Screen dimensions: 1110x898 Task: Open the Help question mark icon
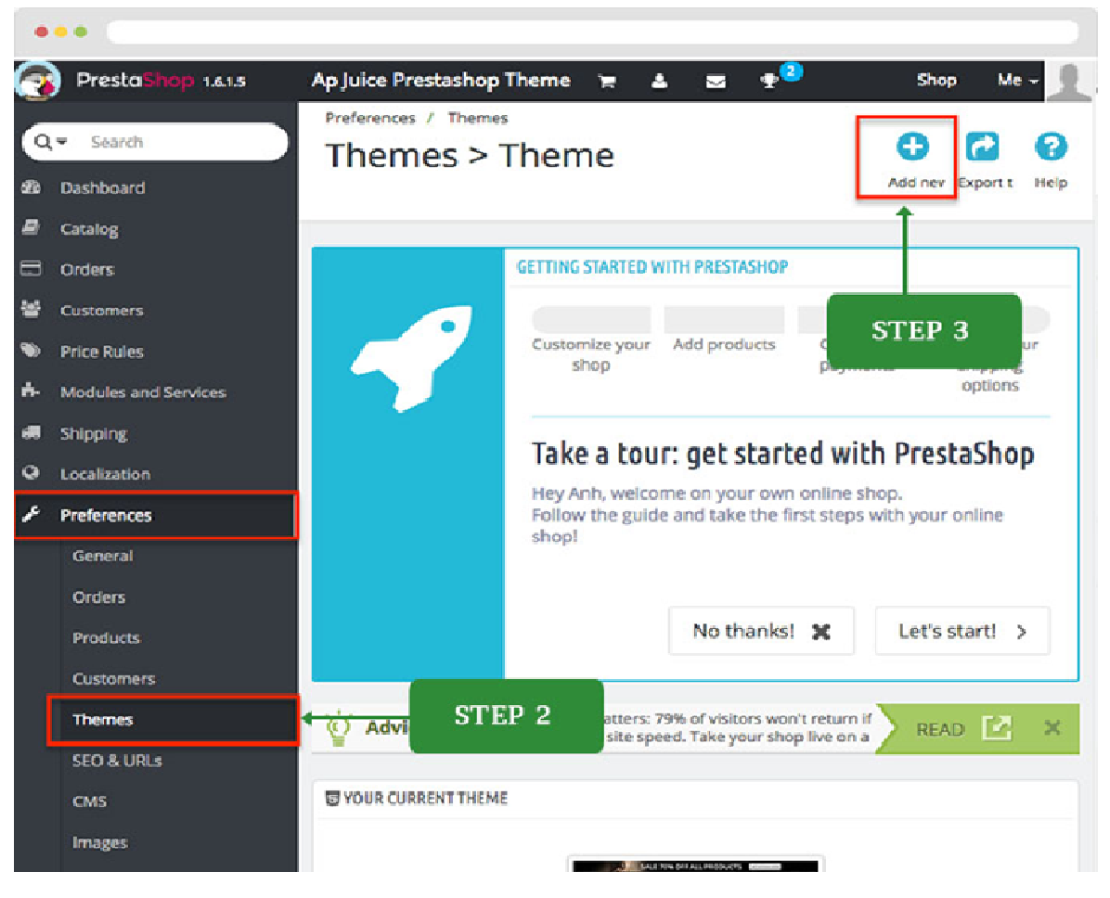point(1051,147)
